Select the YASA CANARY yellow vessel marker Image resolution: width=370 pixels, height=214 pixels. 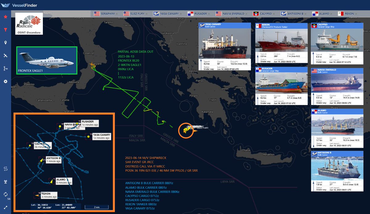[x=88, y=136]
